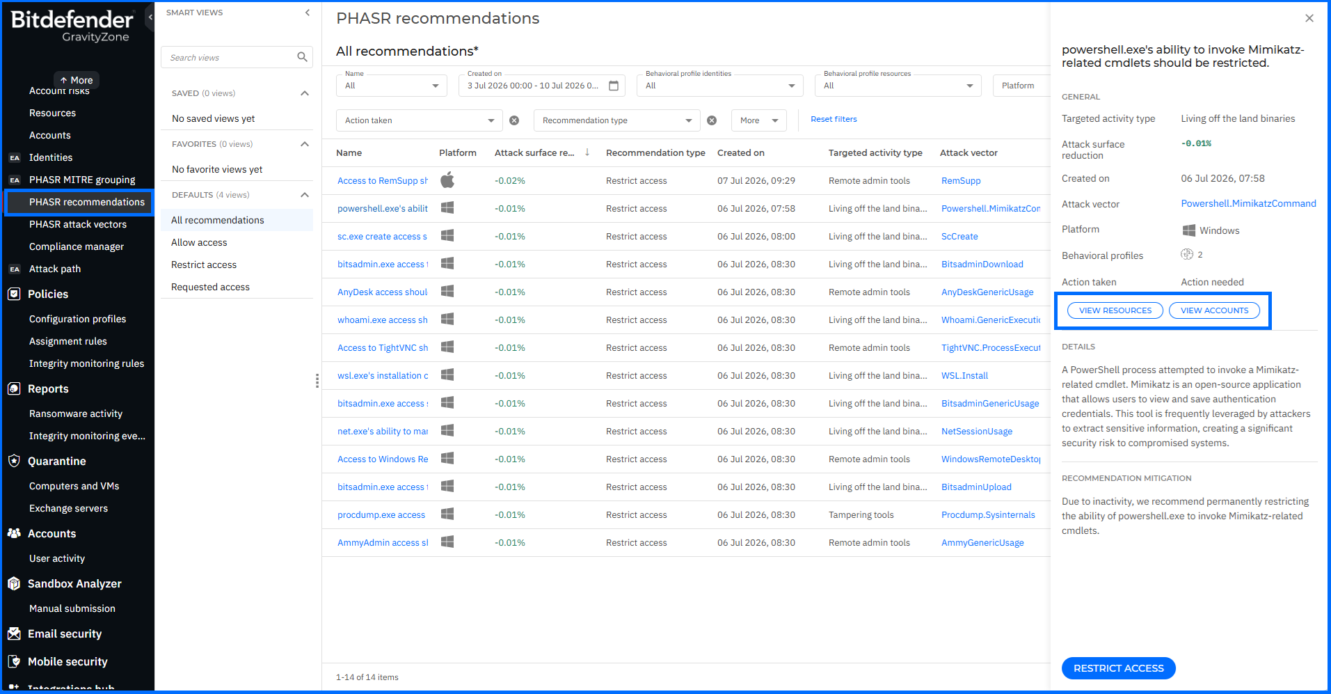Select the Restrict access view
The height and width of the screenshot is (694, 1331).
pyautogui.click(x=237, y=265)
